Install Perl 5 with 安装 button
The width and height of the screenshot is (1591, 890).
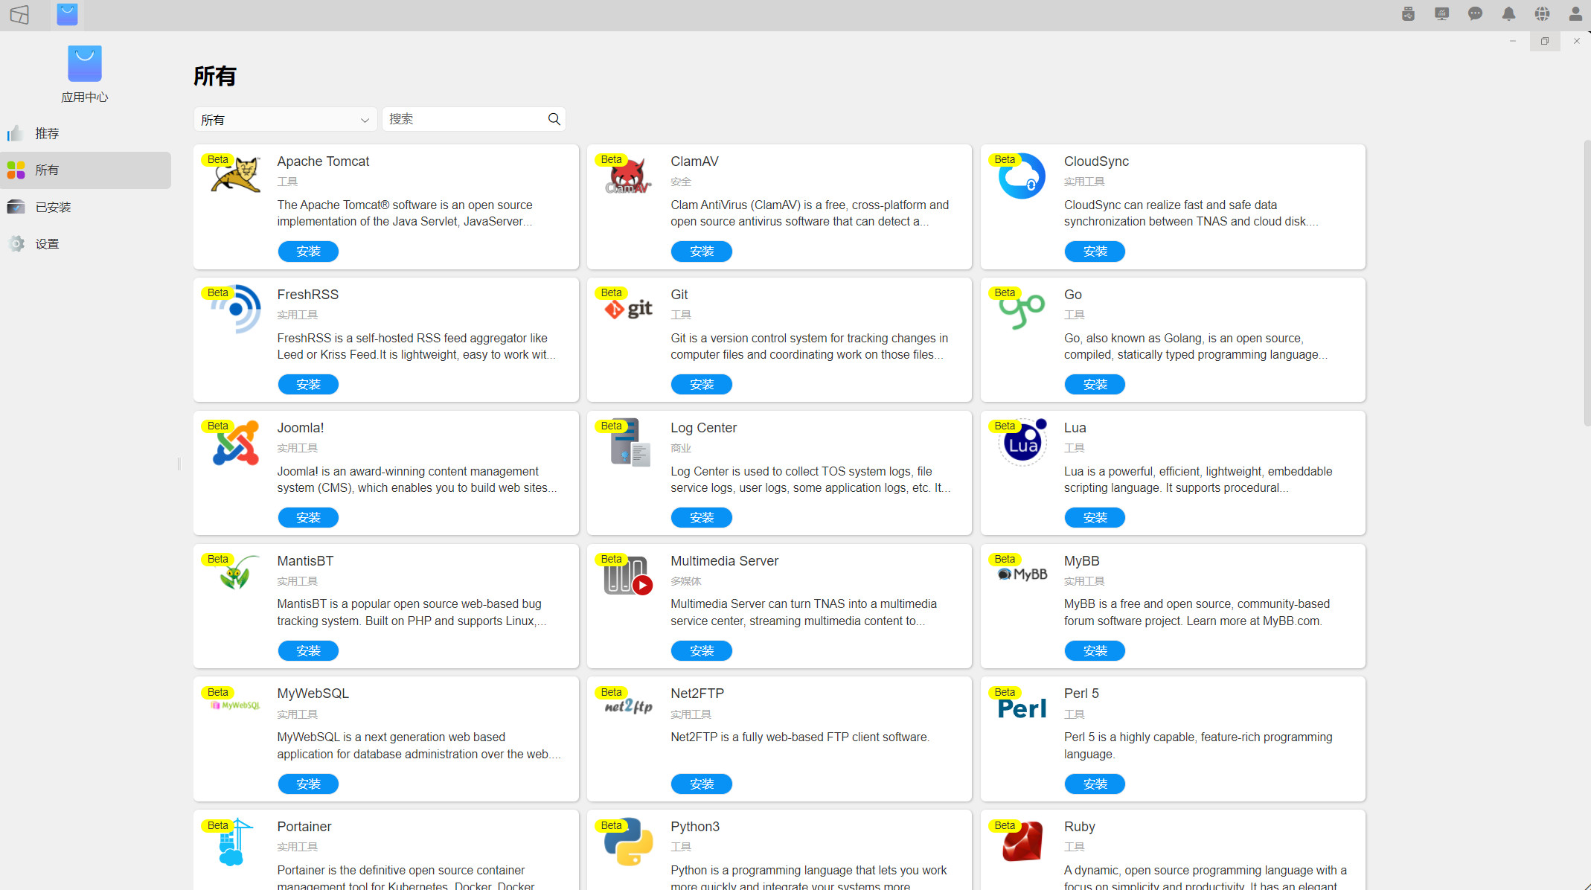(x=1095, y=784)
